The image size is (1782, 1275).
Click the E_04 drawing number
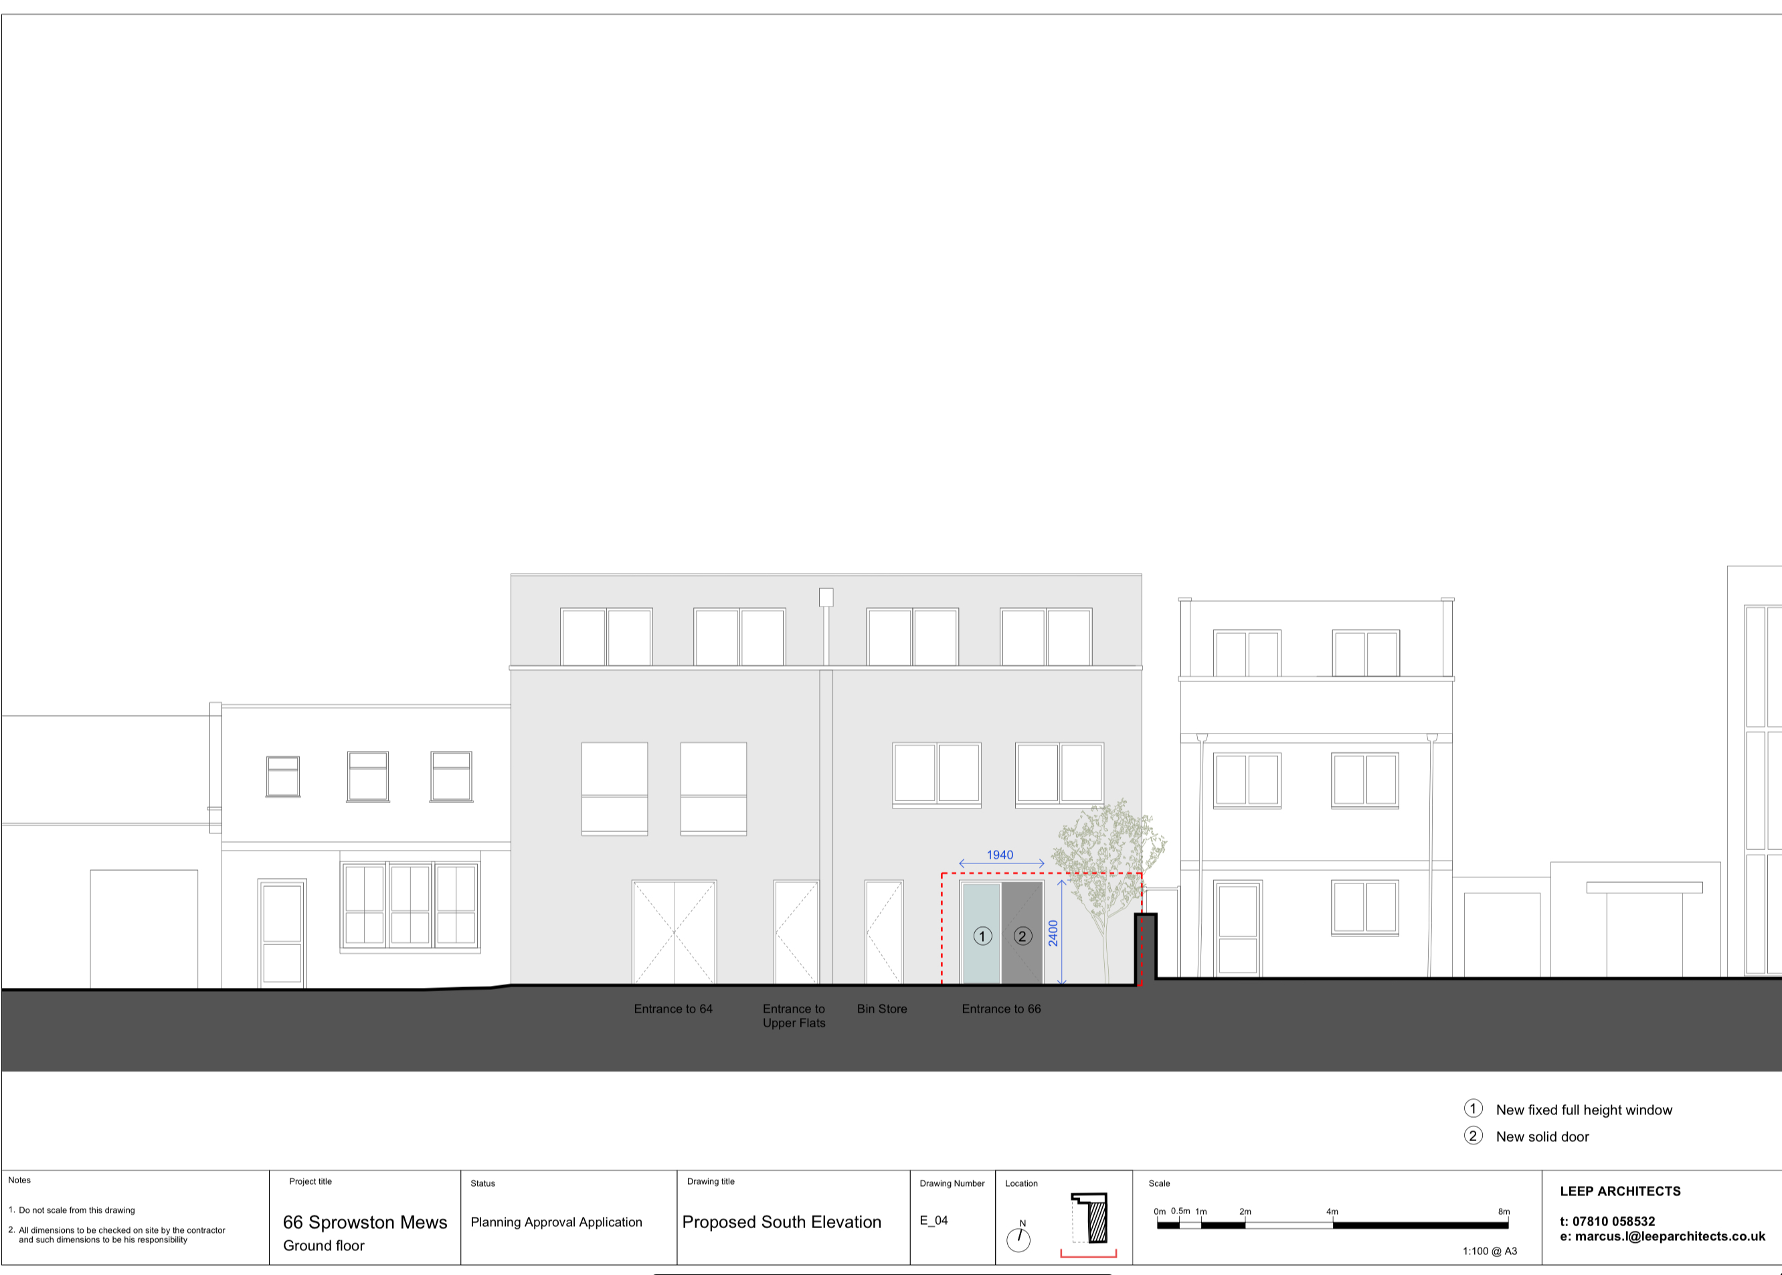coord(933,1221)
